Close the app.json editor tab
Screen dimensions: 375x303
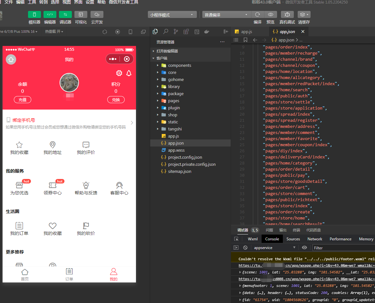coord(303,31)
